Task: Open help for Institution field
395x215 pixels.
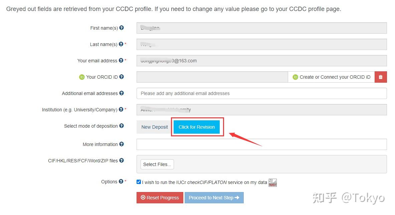Action: tap(121, 109)
